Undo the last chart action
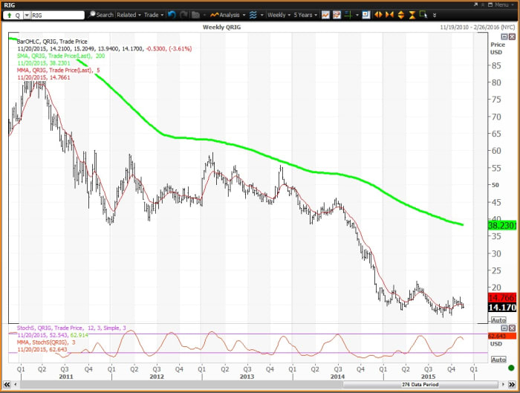 [x=172, y=15]
